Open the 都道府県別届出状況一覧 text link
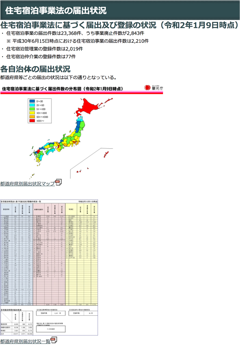 coord(25,341)
